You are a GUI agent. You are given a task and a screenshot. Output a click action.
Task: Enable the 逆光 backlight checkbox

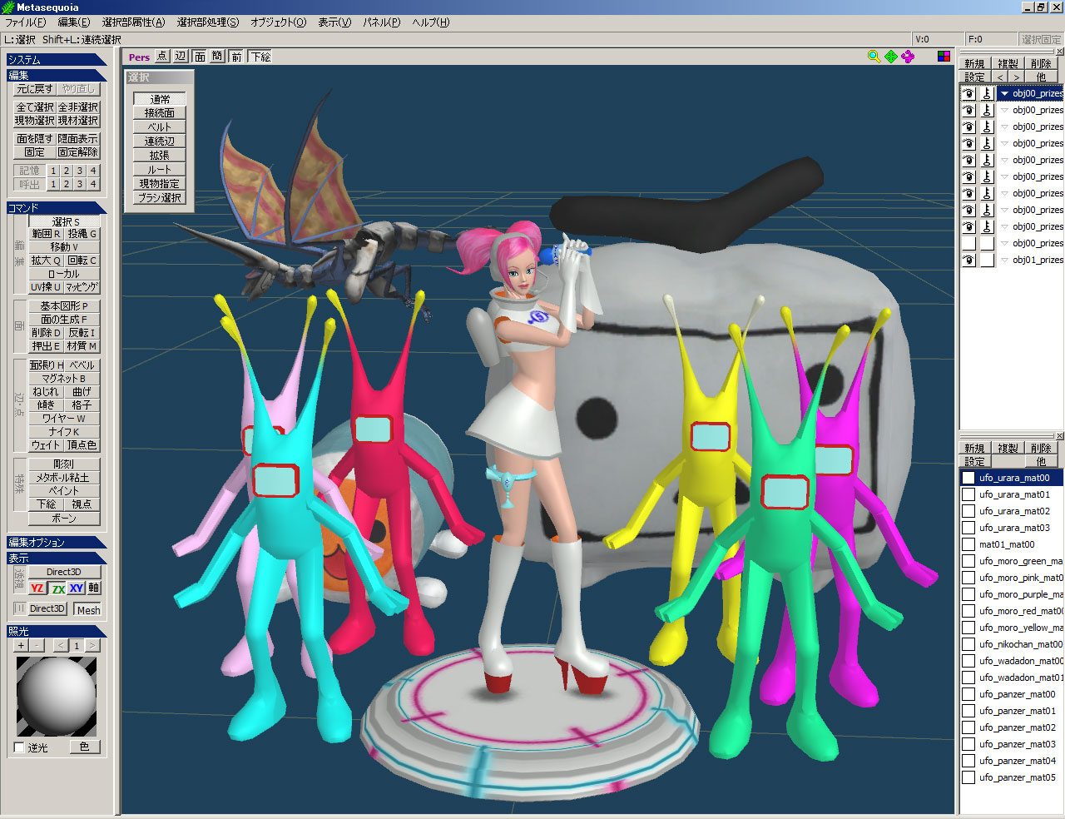click(19, 747)
